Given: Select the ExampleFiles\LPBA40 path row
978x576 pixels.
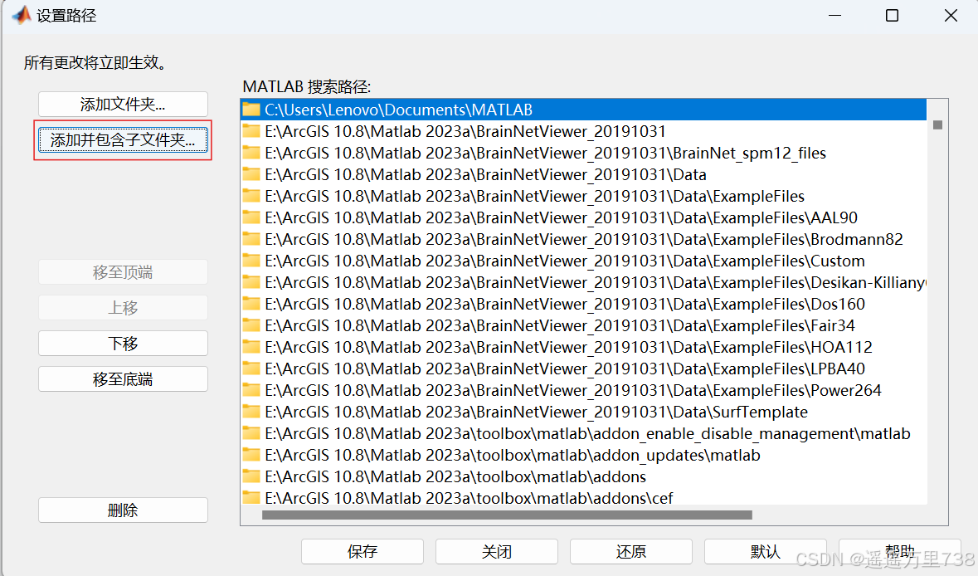Looking at the screenshot, I should tap(583, 369).
